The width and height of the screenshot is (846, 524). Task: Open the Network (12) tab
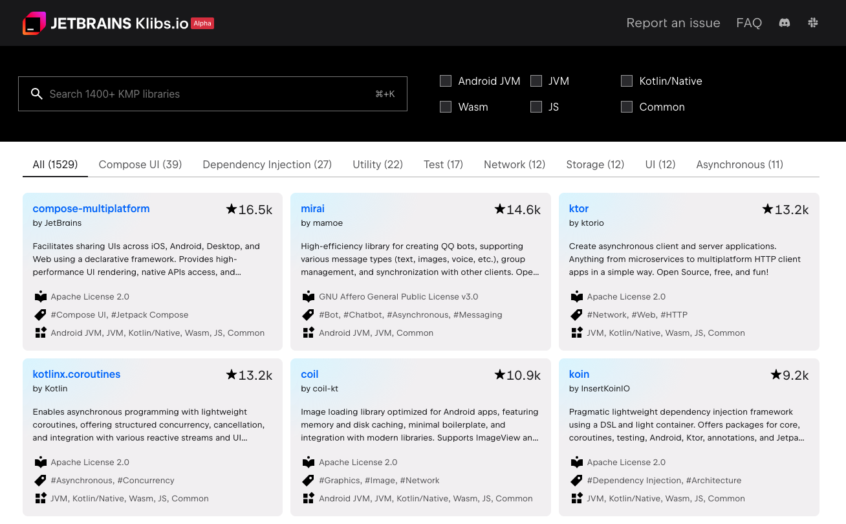point(515,164)
